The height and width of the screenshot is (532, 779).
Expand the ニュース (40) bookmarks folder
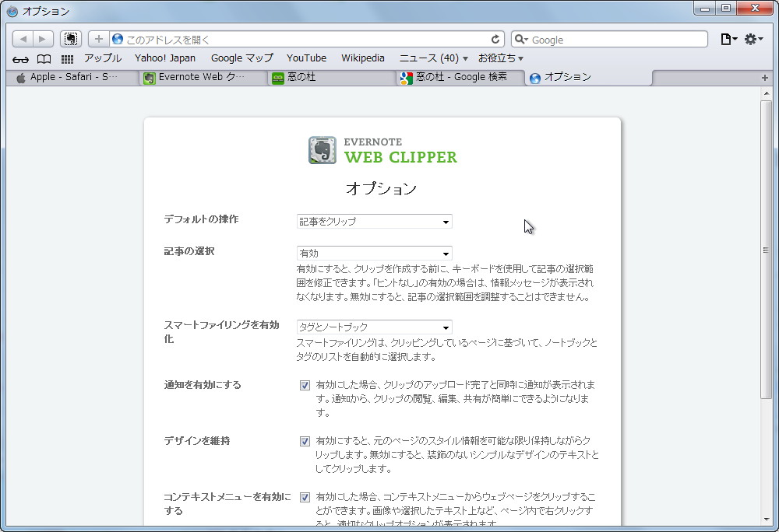click(x=434, y=58)
